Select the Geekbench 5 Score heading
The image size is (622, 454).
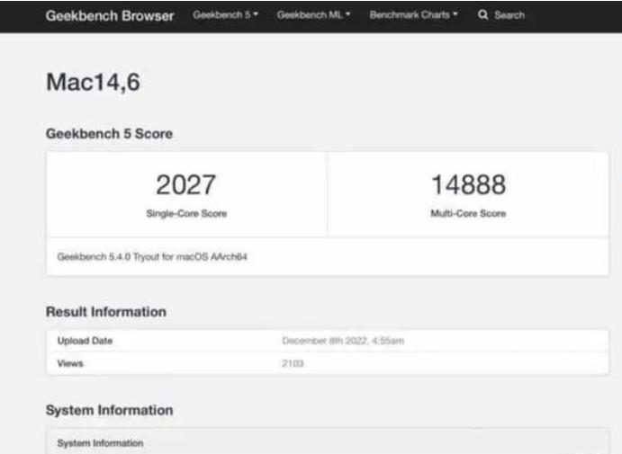[109, 134]
